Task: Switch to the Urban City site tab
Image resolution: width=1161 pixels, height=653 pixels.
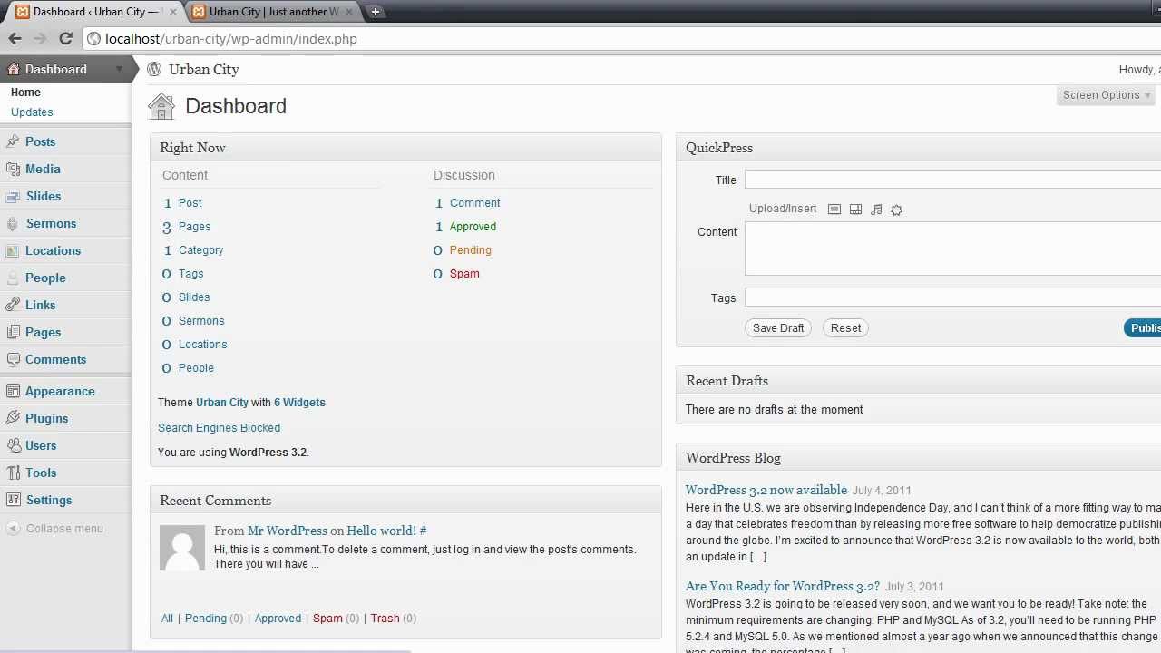Action: tap(272, 12)
